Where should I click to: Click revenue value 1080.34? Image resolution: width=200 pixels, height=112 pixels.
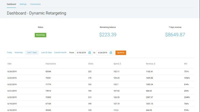(149, 84)
